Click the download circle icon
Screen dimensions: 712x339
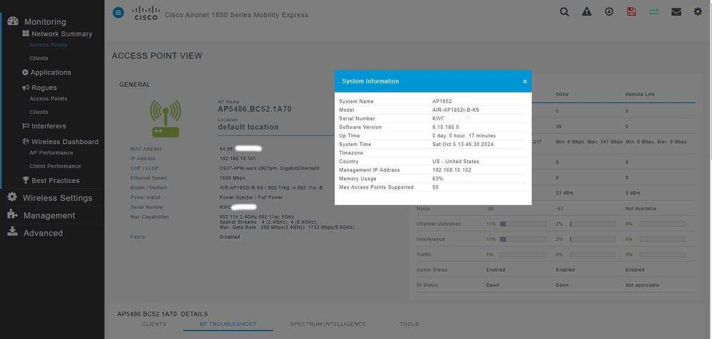point(609,12)
